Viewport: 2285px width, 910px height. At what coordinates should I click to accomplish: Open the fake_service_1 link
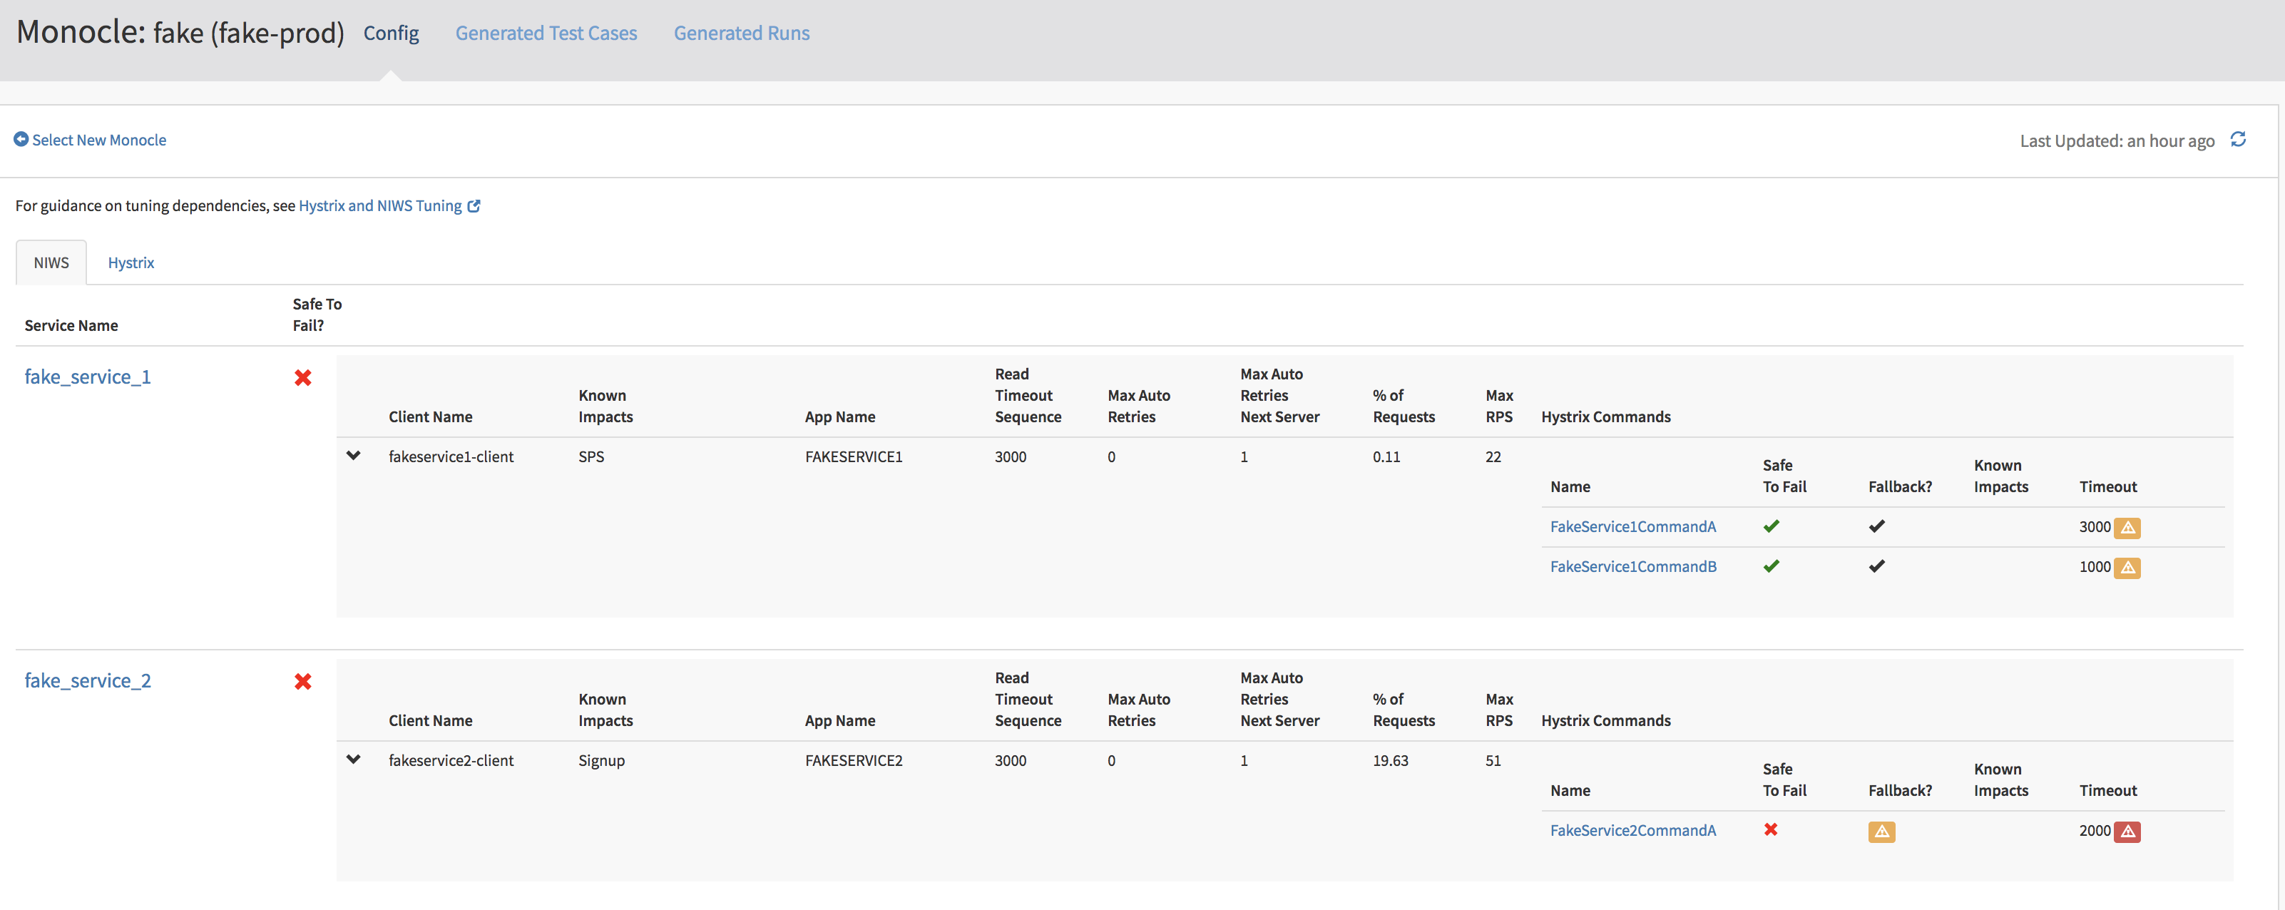[x=88, y=377]
